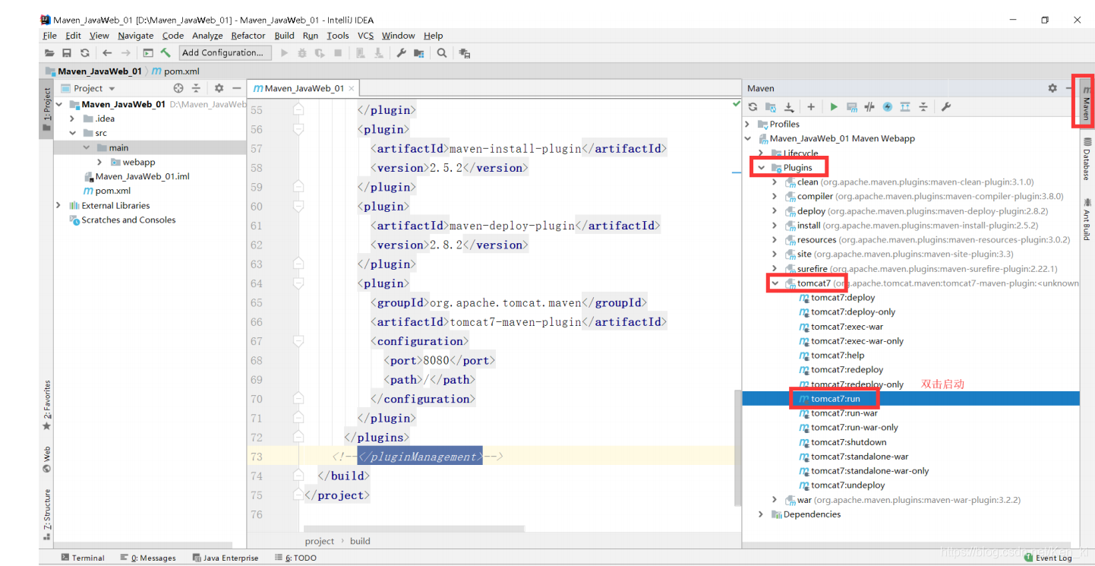Screen dimensions: 1095x566
Task: Open the Terminal tool window
Action: pyautogui.click(x=83, y=558)
